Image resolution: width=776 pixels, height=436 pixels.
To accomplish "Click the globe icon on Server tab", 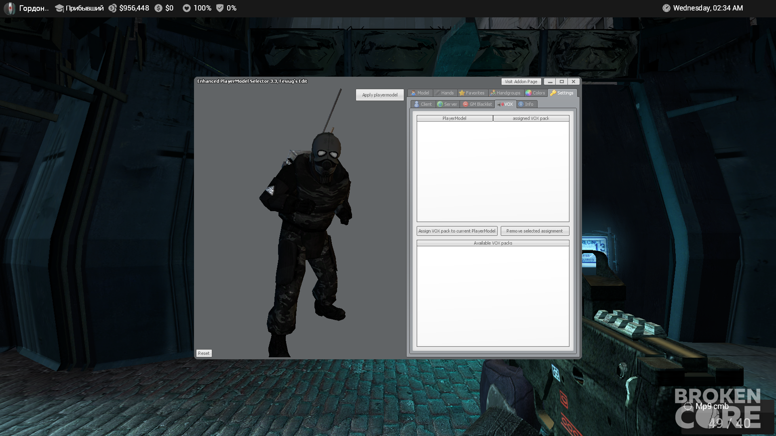I will [440, 104].
